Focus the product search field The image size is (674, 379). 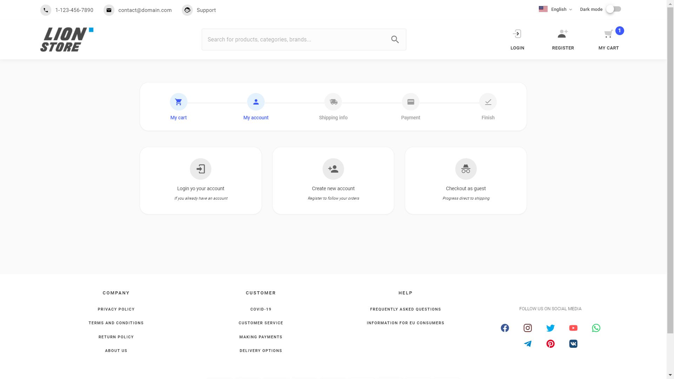[x=304, y=40]
